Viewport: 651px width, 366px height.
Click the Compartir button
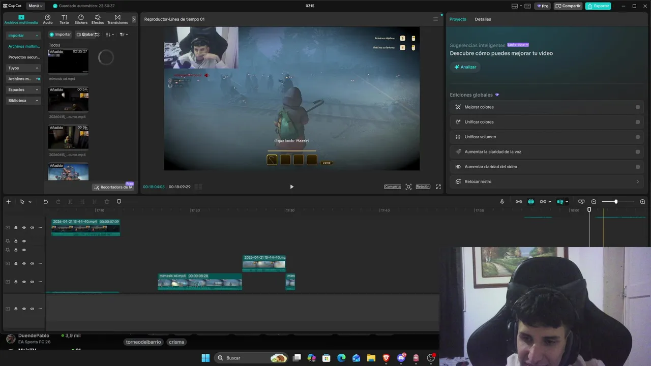568,6
